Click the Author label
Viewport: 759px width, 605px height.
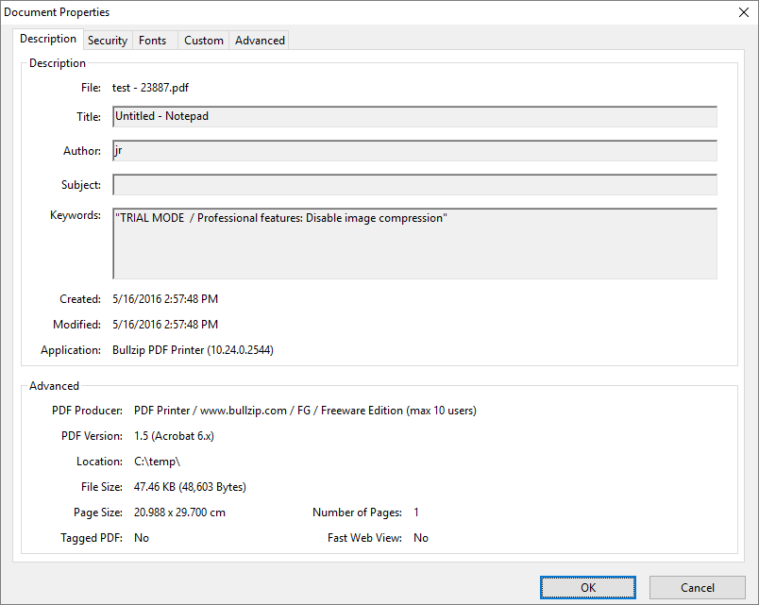click(x=82, y=151)
